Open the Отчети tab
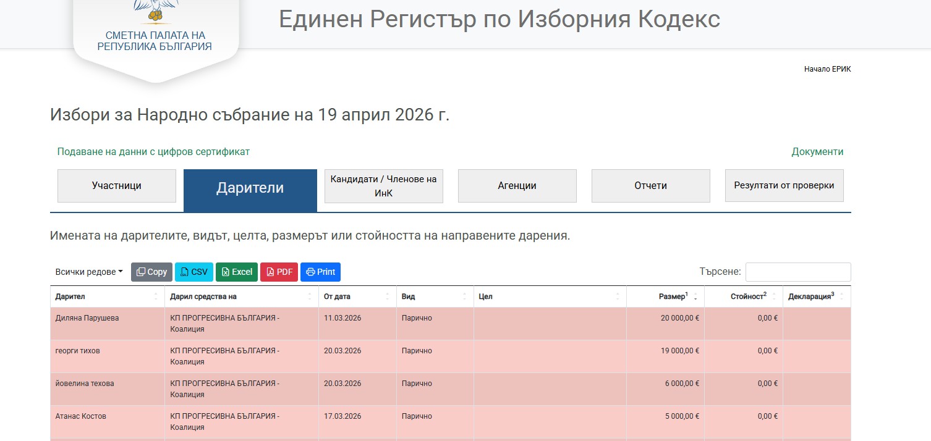This screenshot has width=931, height=441. (x=650, y=186)
